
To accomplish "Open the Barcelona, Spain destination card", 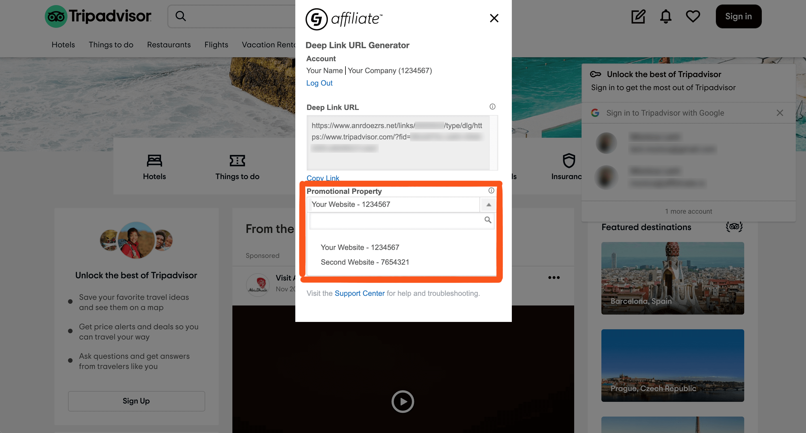I will [x=673, y=278].
